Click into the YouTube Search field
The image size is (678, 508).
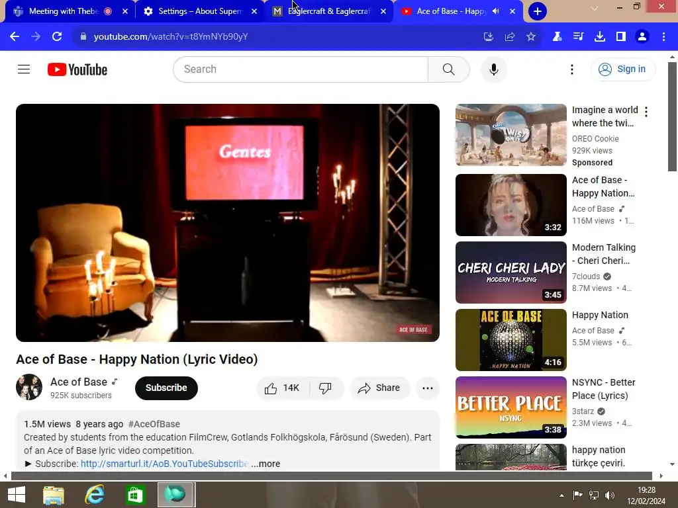coord(301,69)
